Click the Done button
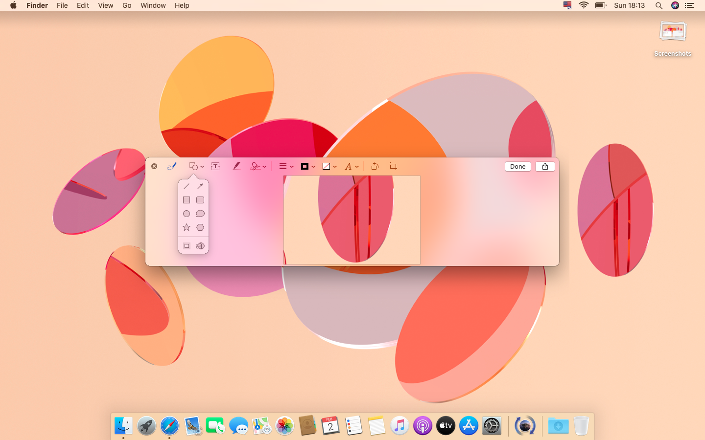The height and width of the screenshot is (440, 705). (x=517, y=166)
